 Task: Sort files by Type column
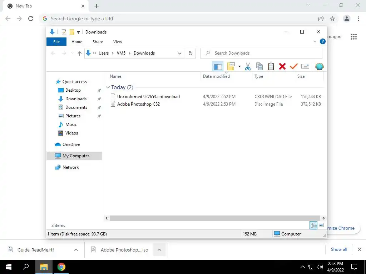point(259,76)
